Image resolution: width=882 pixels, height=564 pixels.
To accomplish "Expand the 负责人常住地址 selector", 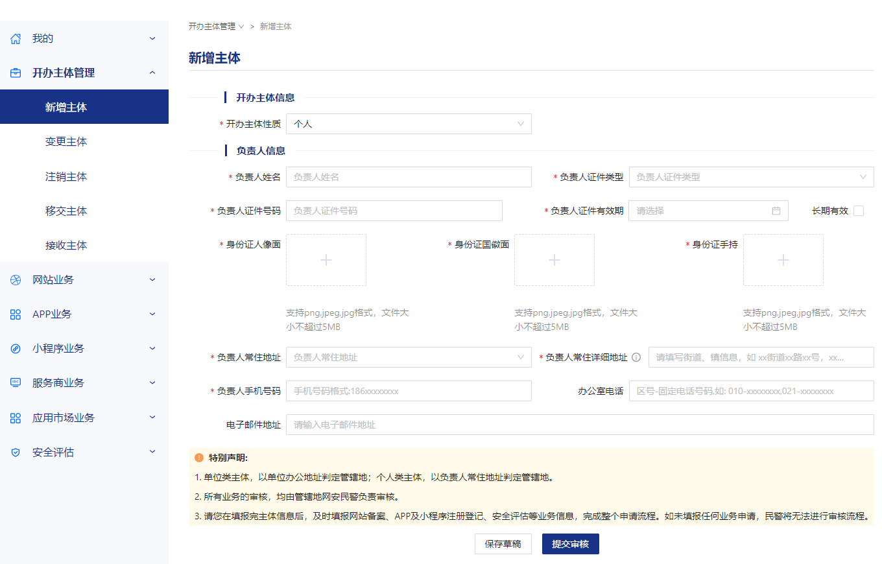I will pos(409,357).
